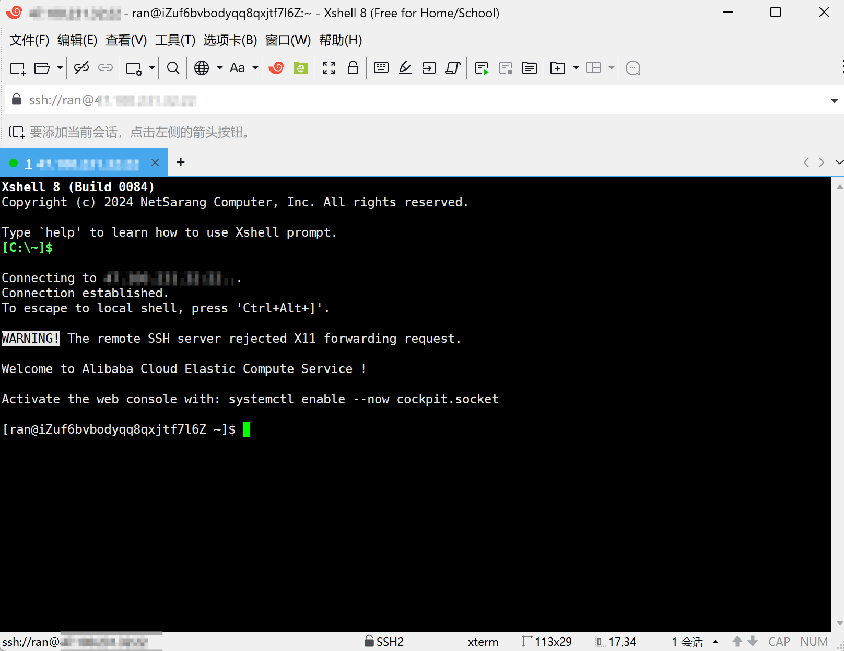This screenshot has width=844, height=651.
Task: Launch Xftp from the red swirl icon
Action: [276, 68]
